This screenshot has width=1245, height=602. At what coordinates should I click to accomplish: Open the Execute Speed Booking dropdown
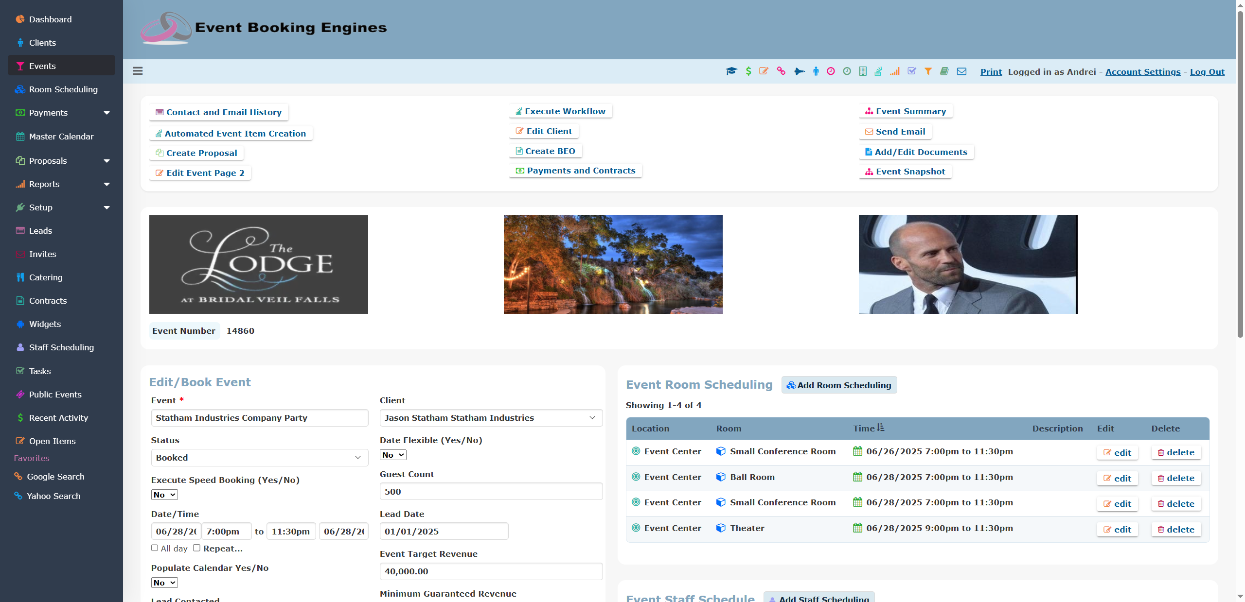(164, 495)
